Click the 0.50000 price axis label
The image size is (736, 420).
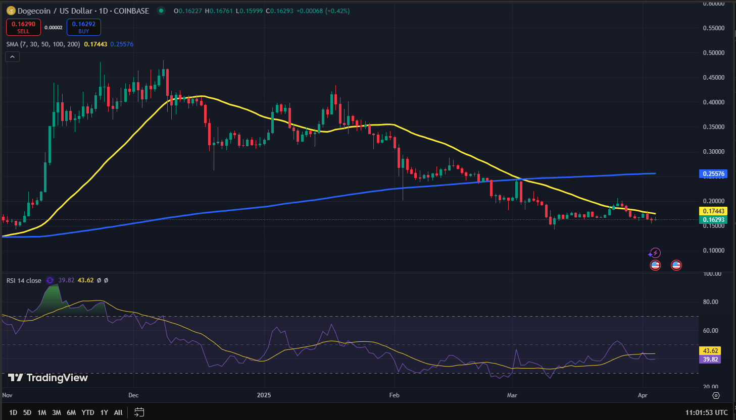tap(714, 53)
